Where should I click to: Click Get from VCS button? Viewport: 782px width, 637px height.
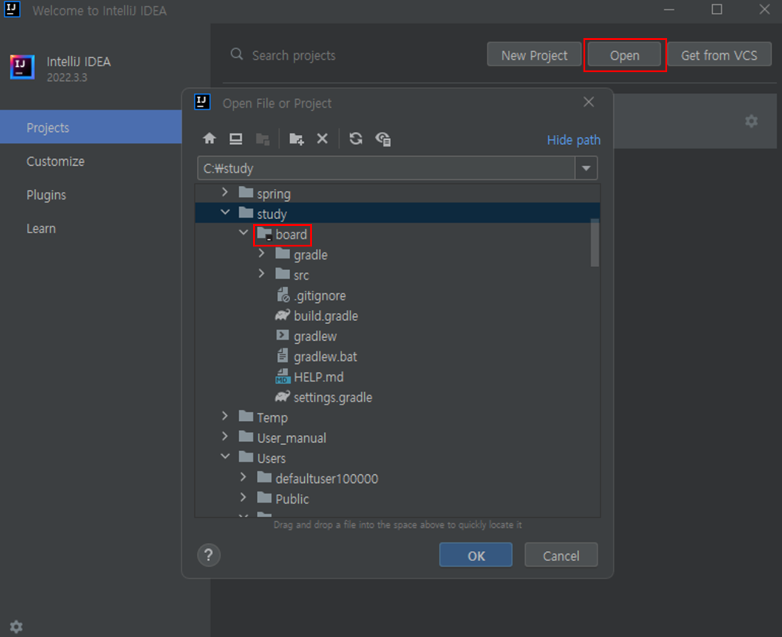click(719, 55)
